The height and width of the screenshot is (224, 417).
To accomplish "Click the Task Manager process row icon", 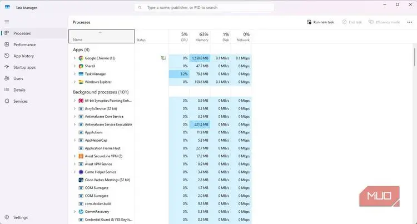I will tap(81, 74).
